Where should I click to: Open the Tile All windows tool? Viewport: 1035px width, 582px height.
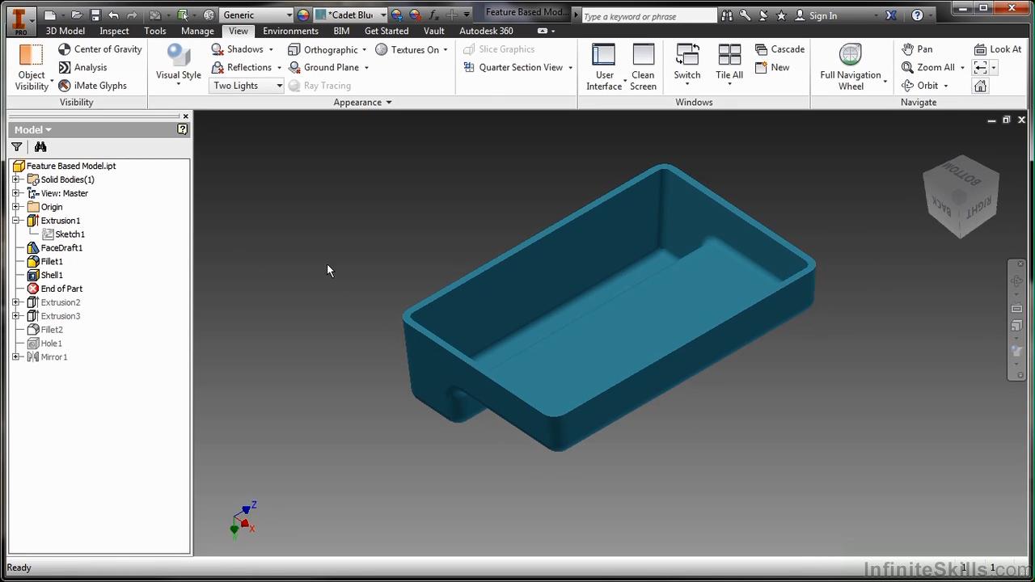[729, 65]
